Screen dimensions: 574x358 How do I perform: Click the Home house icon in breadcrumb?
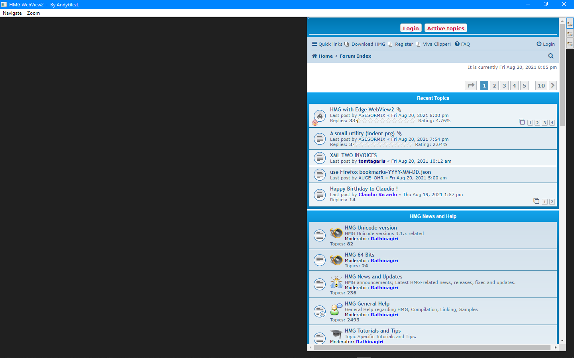click(315, 56)
